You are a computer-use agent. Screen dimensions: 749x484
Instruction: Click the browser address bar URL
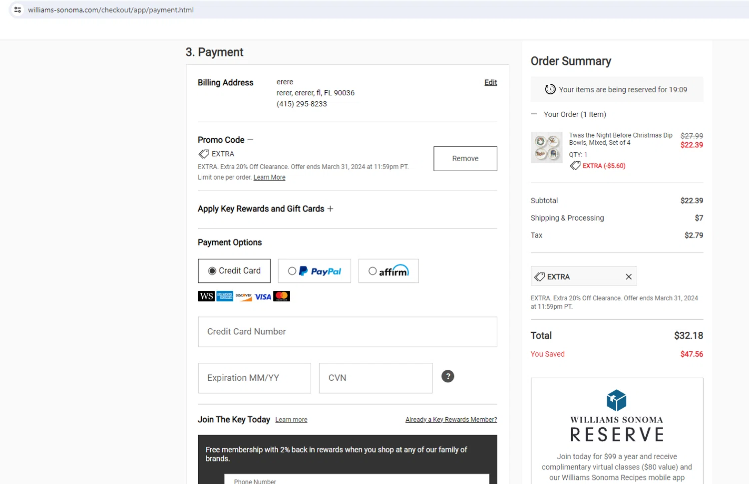coord(111,10)
